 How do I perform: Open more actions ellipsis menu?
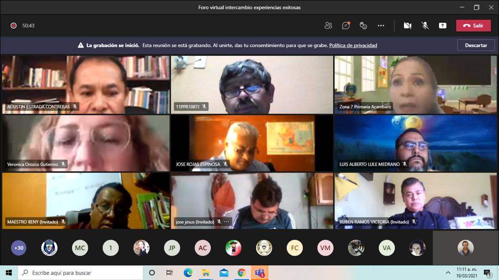coord(381,26)
